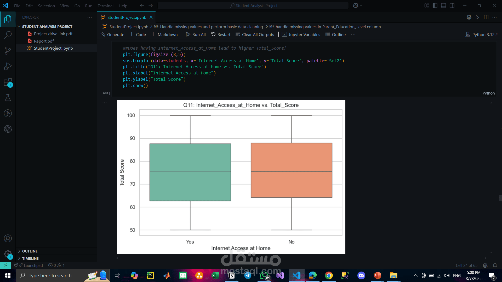Image resolution: width=502 pixels, height=282 pixels.
Task: Toggle Secondary Side Bar layout button
Action: click(452, 5)
